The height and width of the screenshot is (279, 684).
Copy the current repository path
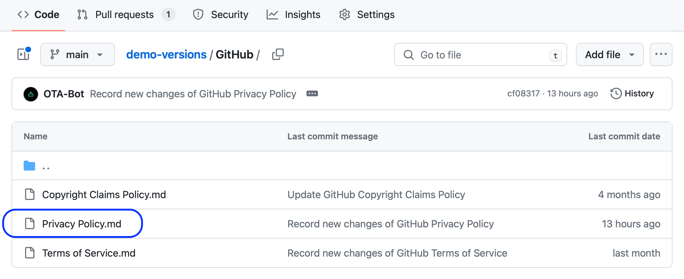click(278, 54)
